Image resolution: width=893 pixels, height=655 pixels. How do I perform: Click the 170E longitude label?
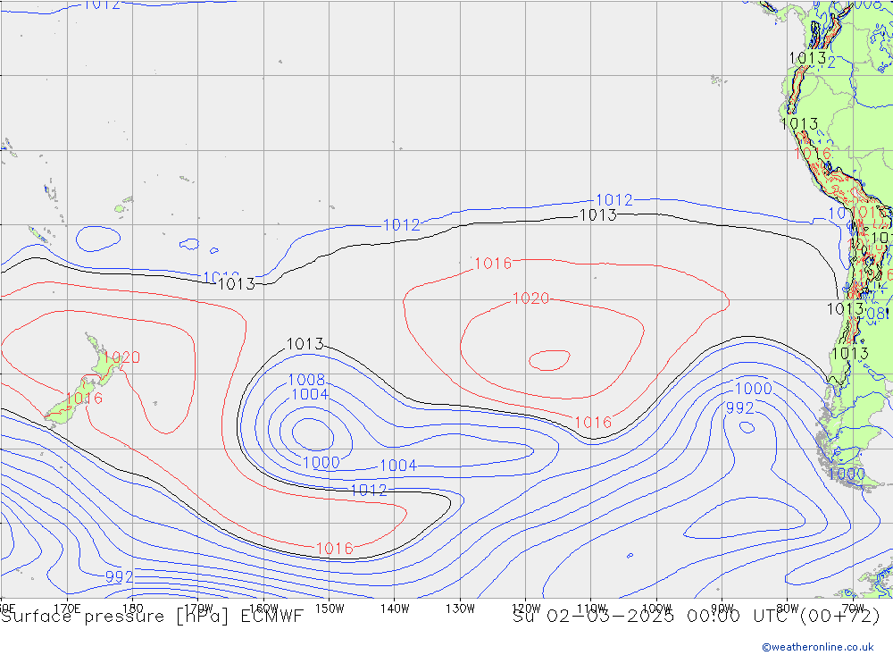67,609
